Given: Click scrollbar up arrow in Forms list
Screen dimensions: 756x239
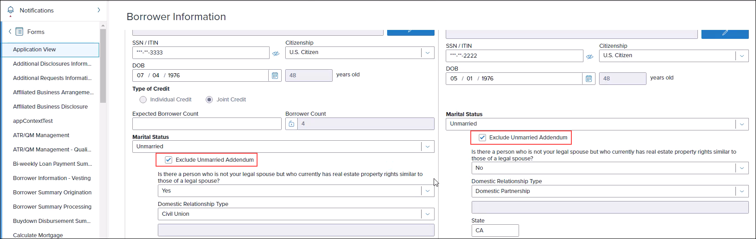Looking at the screenshot, I should (103, 25).
